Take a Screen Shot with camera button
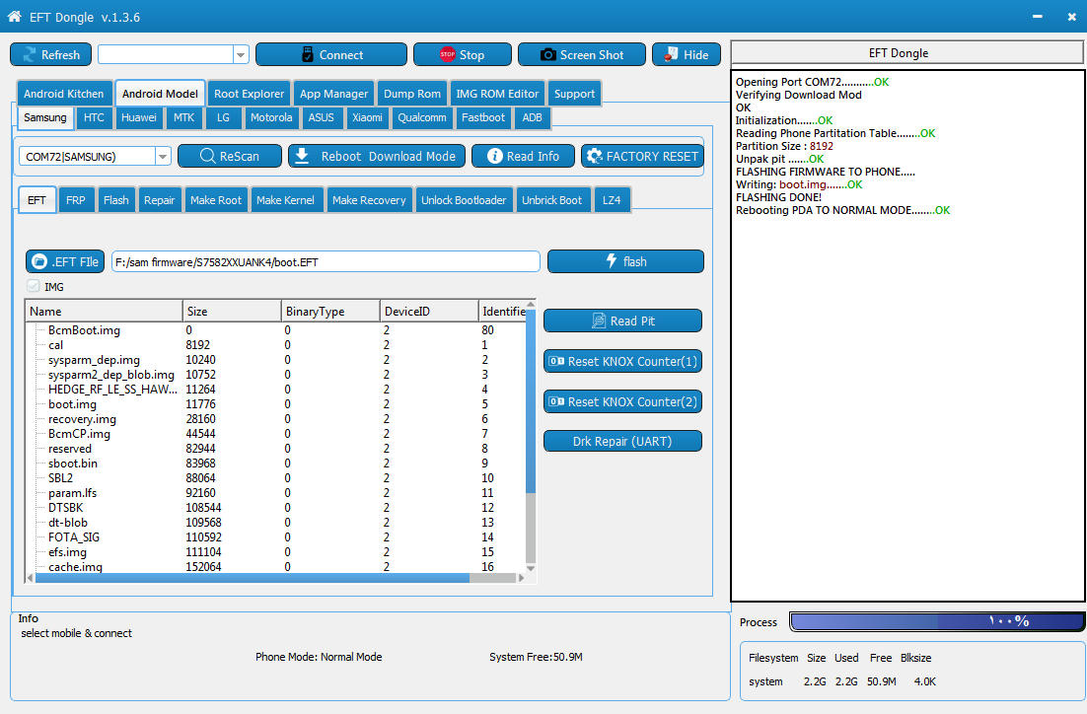 click(582, 55)
